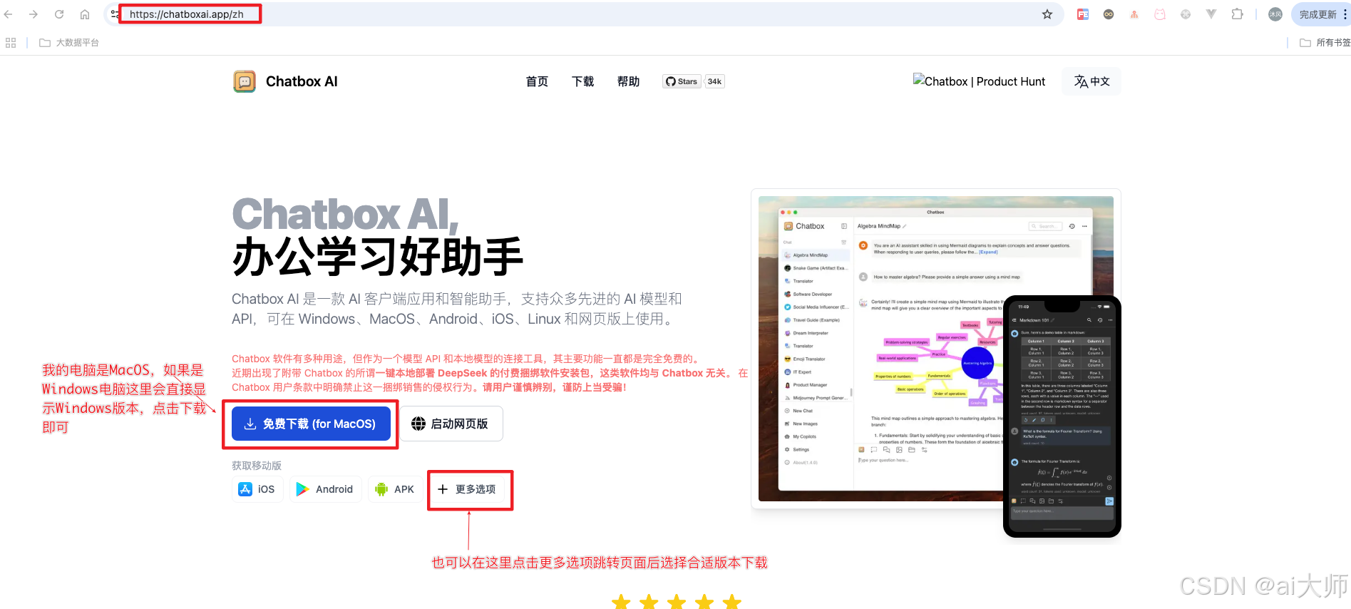Click the orange hierarchy extension icon
Viewport: 1351px width, 609px height.
(1134, 14)
